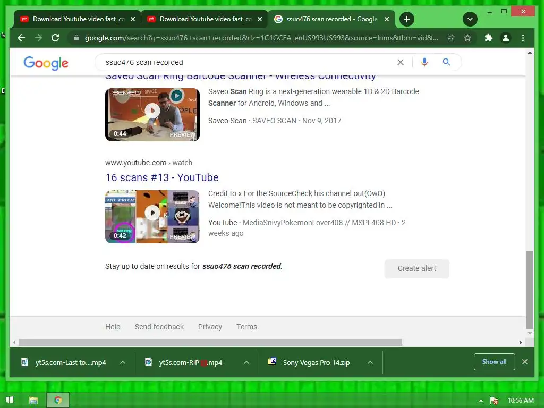Expand options for Sony Vegas Pro 14.zip
Screen dimensions: 544x408
[370, 362]
